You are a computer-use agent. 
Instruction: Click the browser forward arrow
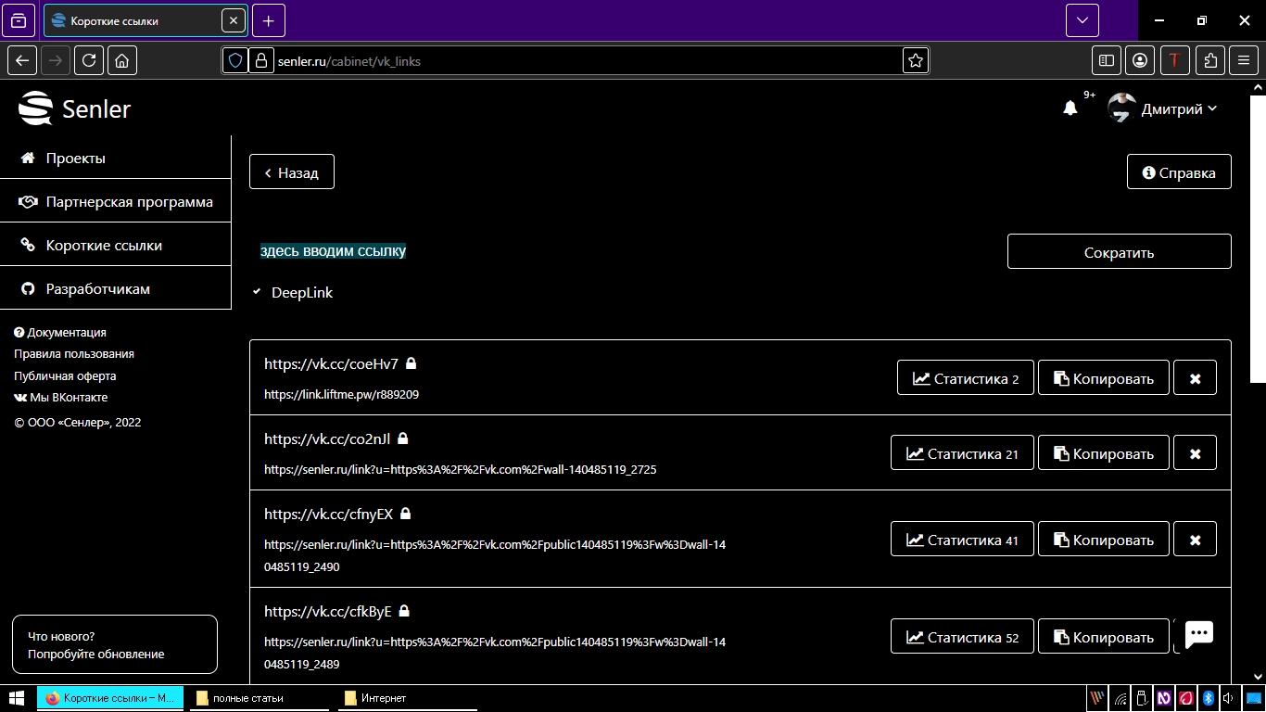[56, 60]
